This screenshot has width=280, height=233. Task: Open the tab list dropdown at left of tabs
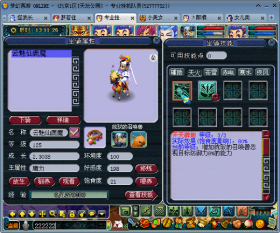(x=4, y=18)
